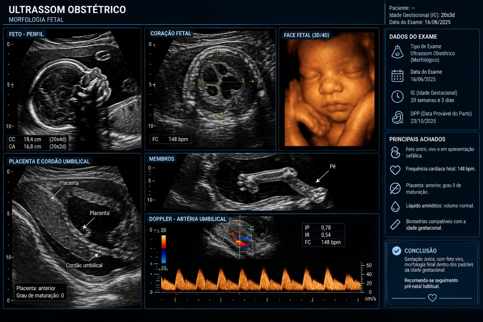Open the fetus icon beside DPP date

pos(397,117)
